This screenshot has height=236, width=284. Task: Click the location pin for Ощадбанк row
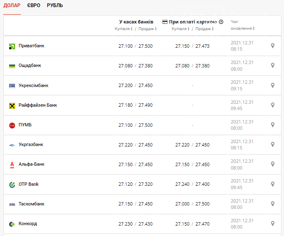(x=273, y=65)
